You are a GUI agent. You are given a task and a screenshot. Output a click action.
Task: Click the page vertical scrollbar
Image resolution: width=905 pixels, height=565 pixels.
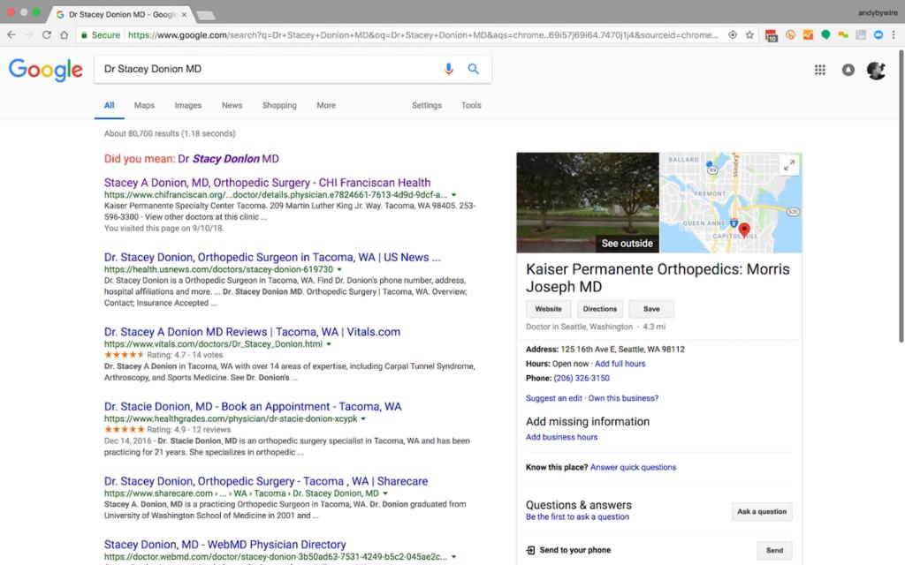(x=901, y=196)
